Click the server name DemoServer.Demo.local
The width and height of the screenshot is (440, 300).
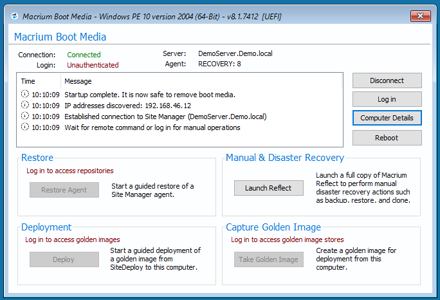[x=235, y=53]
